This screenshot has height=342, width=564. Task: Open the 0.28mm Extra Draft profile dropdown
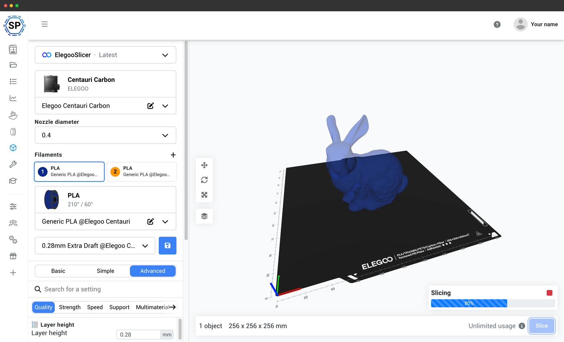(x=95, y=246)
